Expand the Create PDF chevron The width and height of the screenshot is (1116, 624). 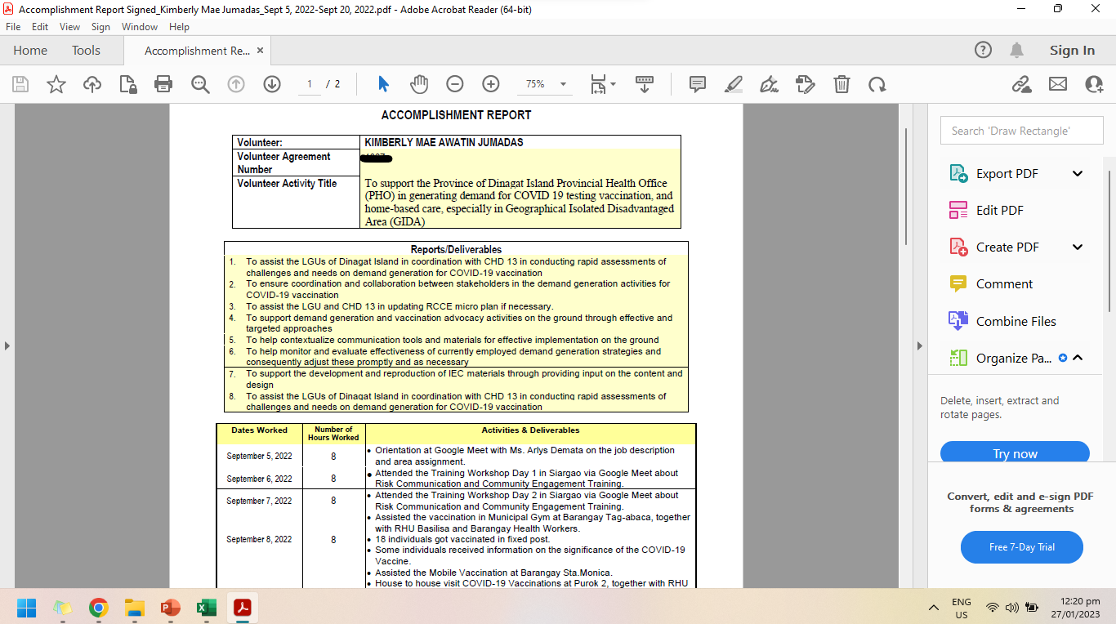(1078, 247)
